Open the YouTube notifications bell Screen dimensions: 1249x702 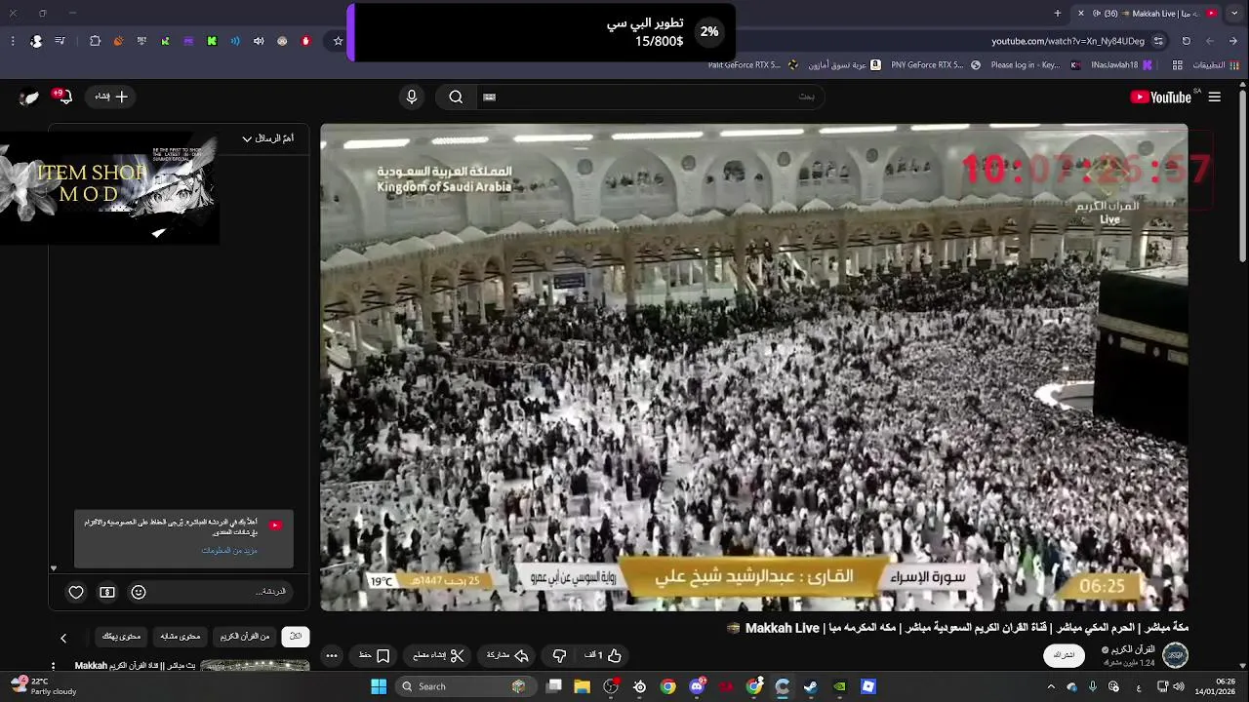coord(64,97)
